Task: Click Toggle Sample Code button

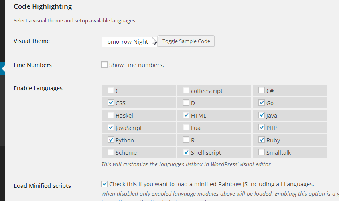Action: 186,41
